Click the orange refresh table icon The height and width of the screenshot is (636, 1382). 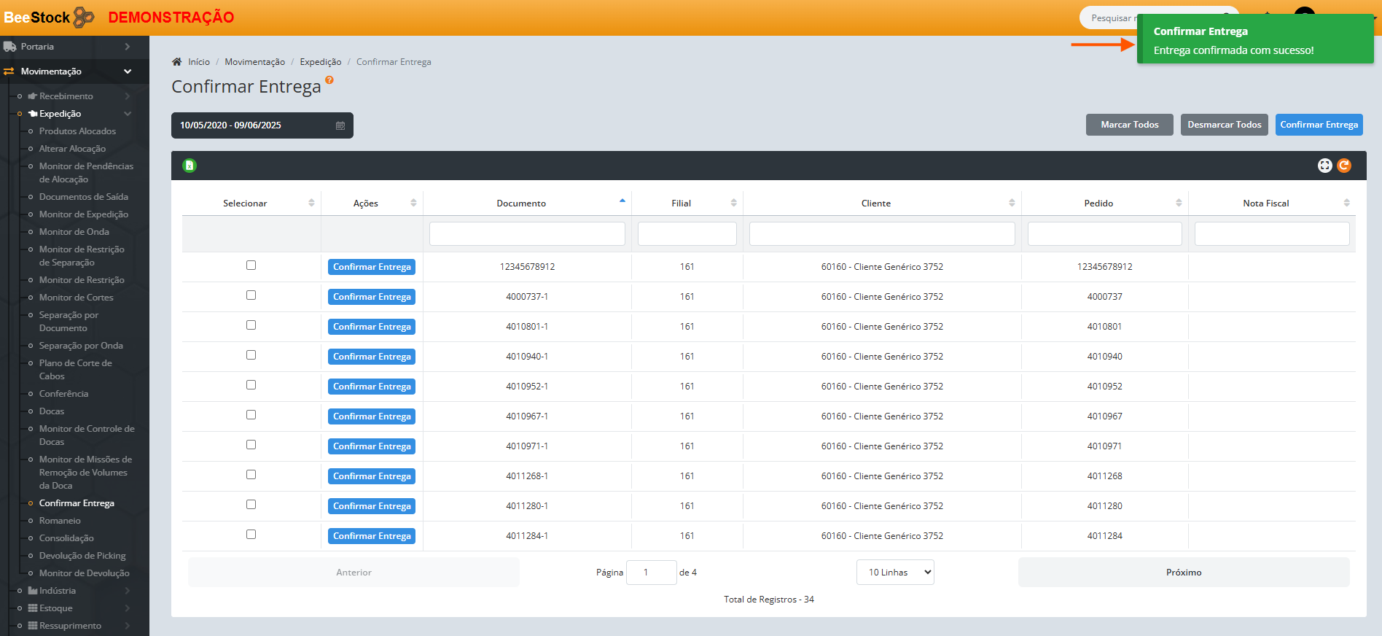click(x=1344, y=166)
